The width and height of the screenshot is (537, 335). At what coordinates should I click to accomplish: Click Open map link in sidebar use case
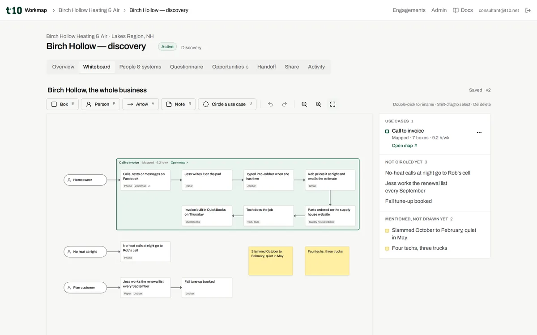(x=405, y=146)
